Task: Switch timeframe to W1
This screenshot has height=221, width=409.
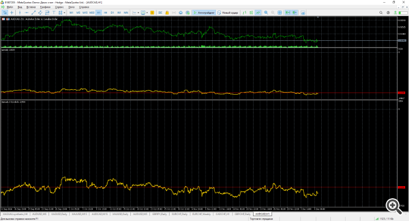Action: pyautogui.click(x=119, y=13)
